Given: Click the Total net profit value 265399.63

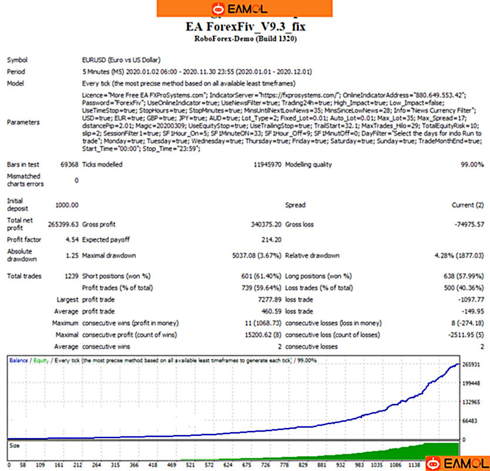Looking at the screenshot, I should point(63,224).
